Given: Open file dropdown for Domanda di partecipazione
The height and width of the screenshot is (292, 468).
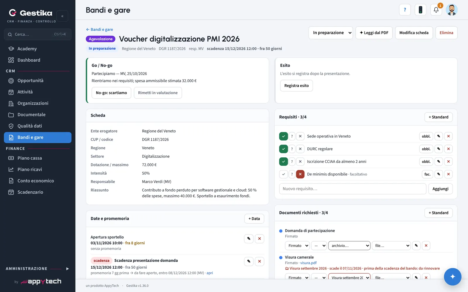Looking at the screenshot, I should click(x=391, y=246).
